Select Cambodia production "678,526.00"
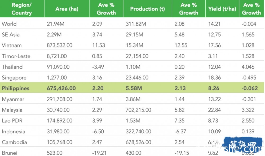 pos(138,142)
